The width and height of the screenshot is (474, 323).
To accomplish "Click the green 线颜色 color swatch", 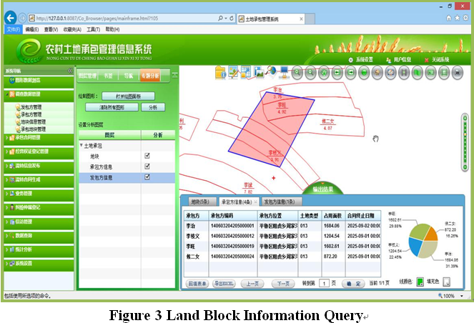I will pos(420,283).
